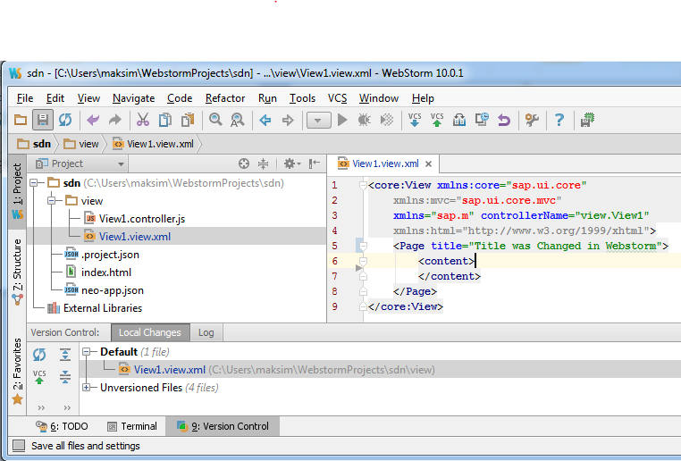Image resolution: width=681 pixels, height=461 pixels.
Task: Click scroll from source icon in Project panel
Action: pos(243,164)
